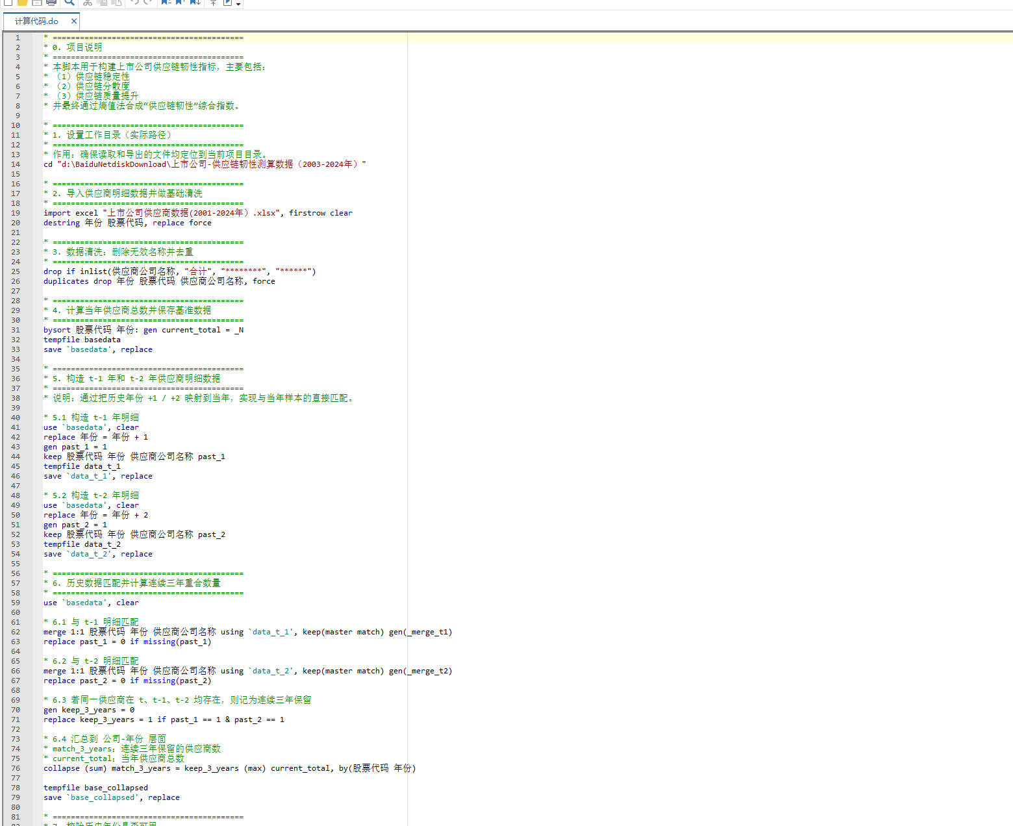Image resolution: width=1013 pixels, height=826 pixels.
Task: Click the Cut scissors toolbar icon
Action: [x=88, y=3]
